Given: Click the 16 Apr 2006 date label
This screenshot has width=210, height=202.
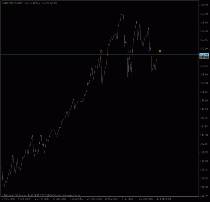Looking at the screenshot, I should point(59,199).
